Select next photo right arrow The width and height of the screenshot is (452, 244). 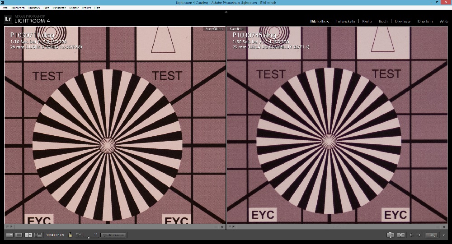(x=419, y=235)
